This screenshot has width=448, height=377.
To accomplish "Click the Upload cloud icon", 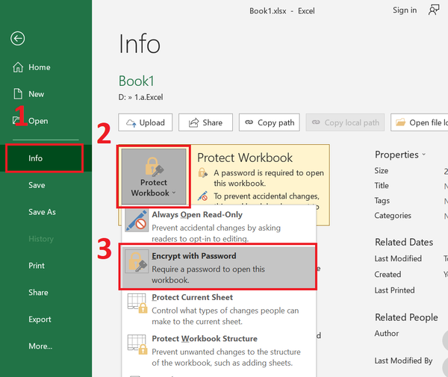I will pos(131,123).
